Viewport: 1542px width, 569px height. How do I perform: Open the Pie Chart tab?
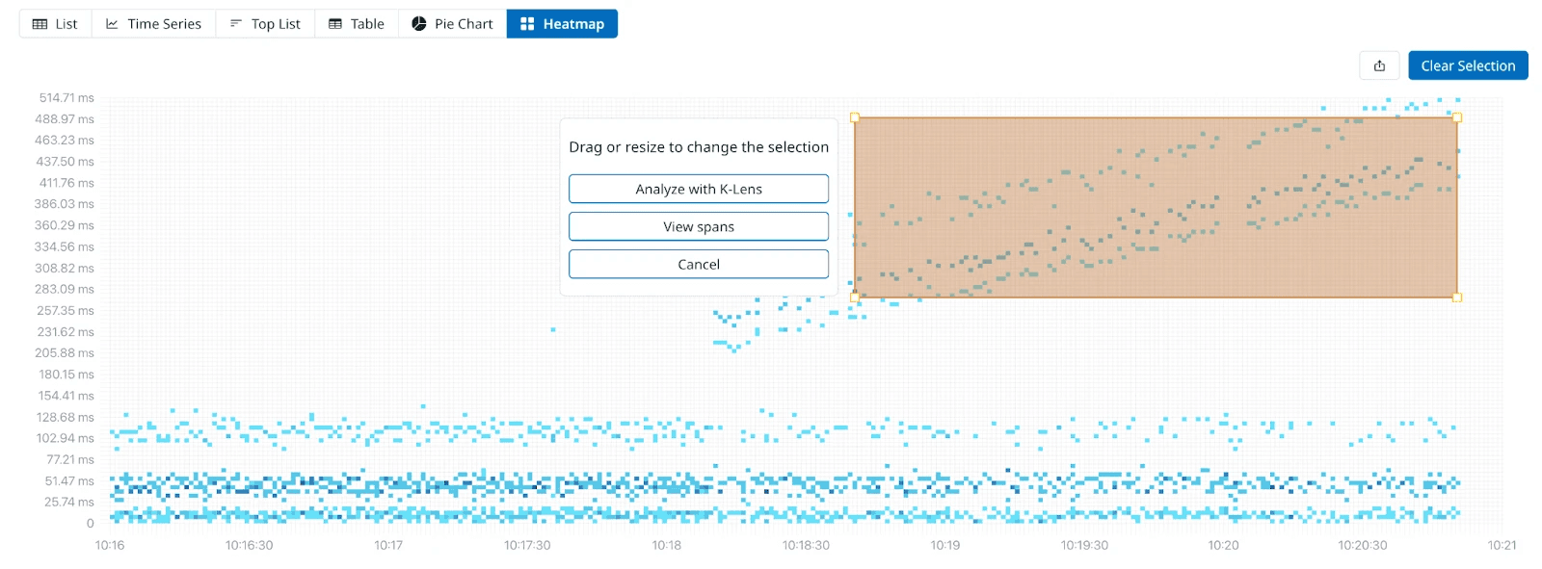pos(452,24)
